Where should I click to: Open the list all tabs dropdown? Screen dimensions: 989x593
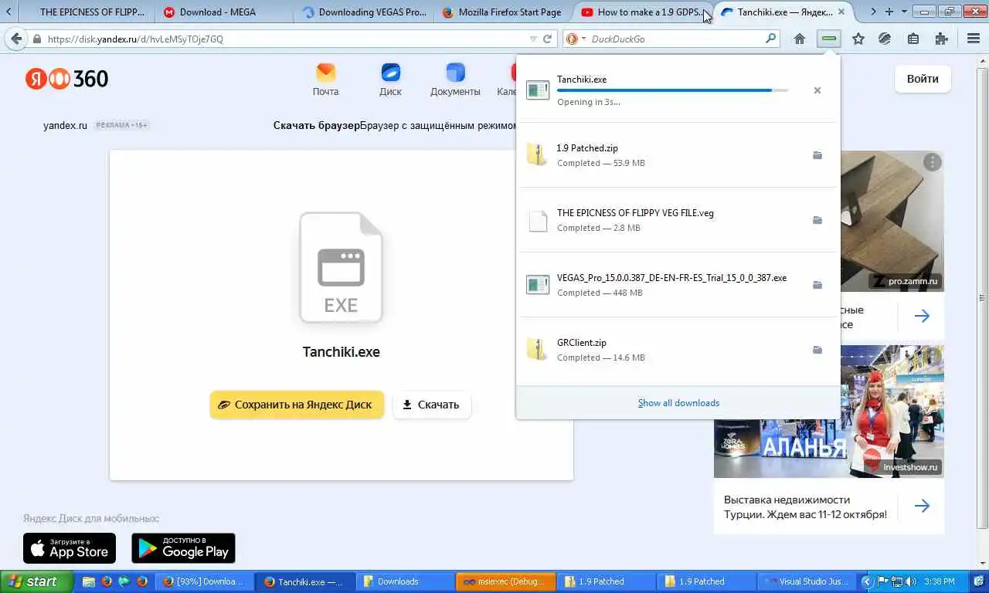coord(904,12)
